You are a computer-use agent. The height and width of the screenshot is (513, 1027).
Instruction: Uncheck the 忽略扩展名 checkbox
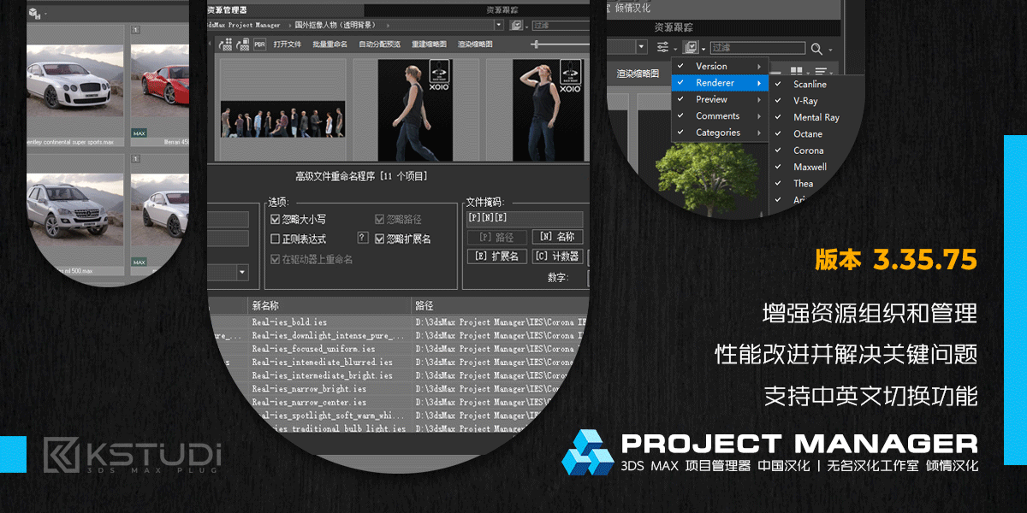[379, 239]
